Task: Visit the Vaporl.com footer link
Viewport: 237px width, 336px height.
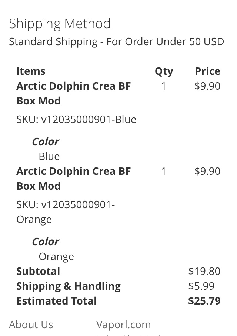Action: pos(123,325)
